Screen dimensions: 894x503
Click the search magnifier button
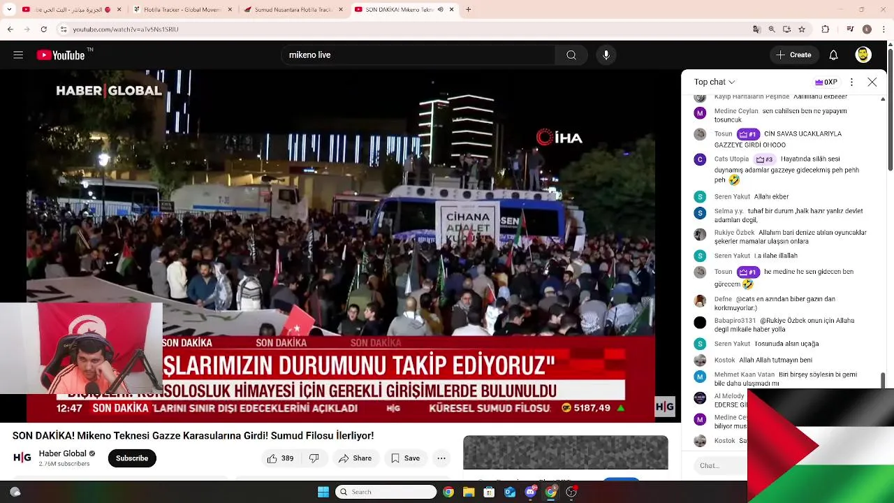(571, 55)
